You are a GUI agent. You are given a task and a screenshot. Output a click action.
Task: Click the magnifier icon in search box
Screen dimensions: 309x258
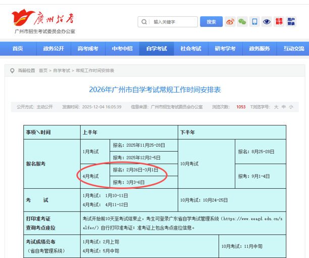point(144,22)
